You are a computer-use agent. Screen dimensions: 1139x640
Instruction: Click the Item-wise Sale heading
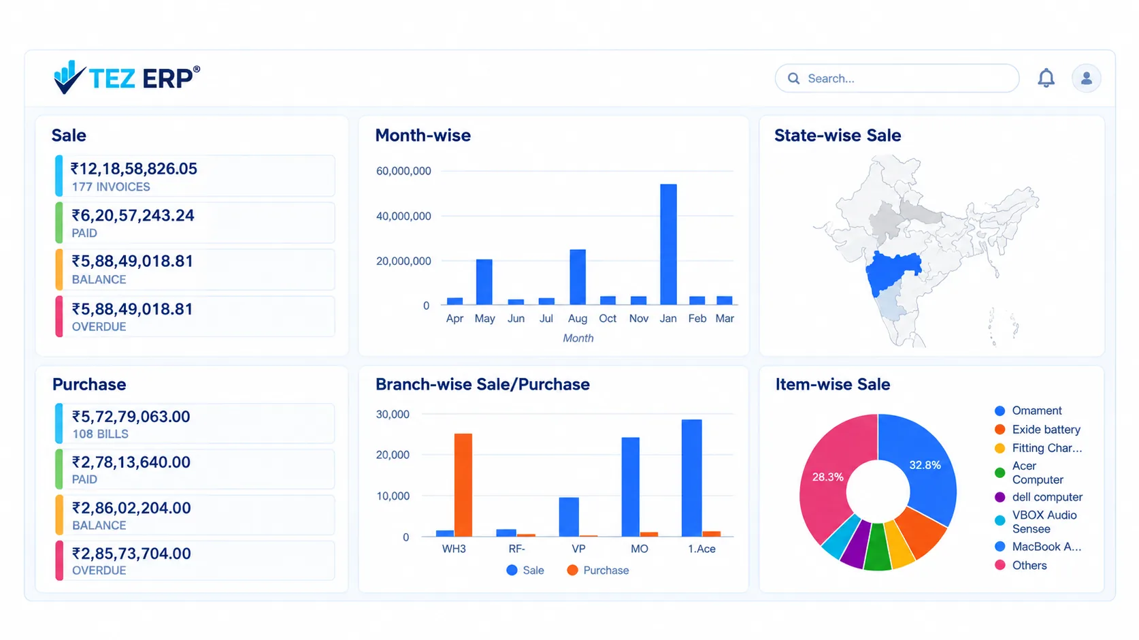coord(833,385)
